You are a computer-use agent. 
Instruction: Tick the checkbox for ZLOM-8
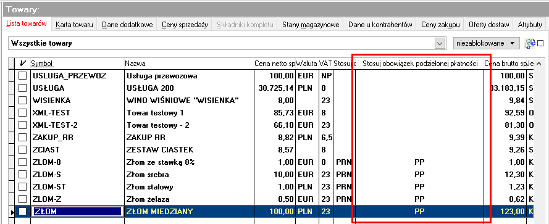[22, 162]
